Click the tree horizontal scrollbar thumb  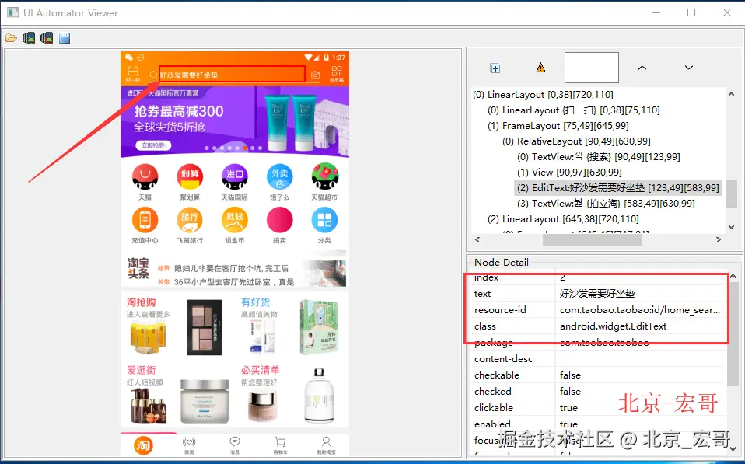point(592,240)
